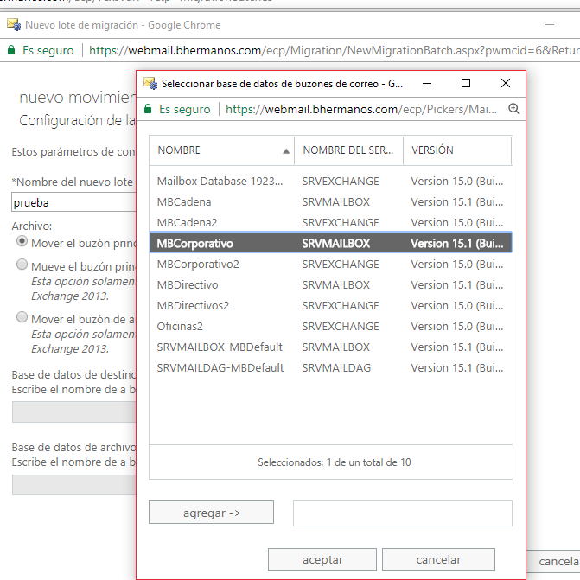Click Version 15.1 cell in MBDirectivo row
This screenshot has height=580, width=580.
point(456,285)
